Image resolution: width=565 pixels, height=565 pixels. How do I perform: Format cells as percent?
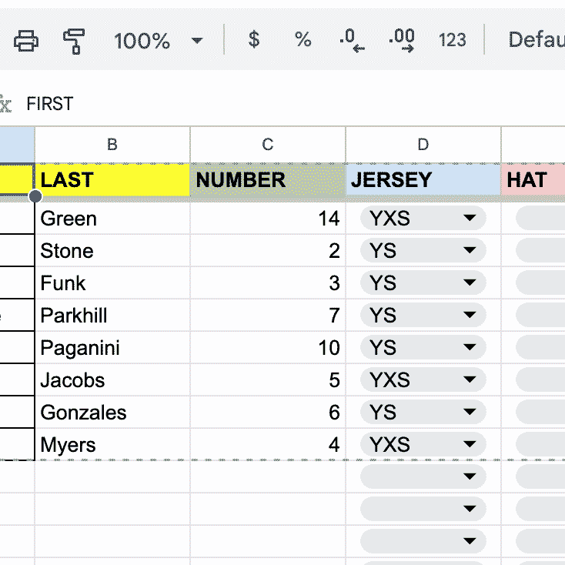pyautogui.click(x=303, y=40)
